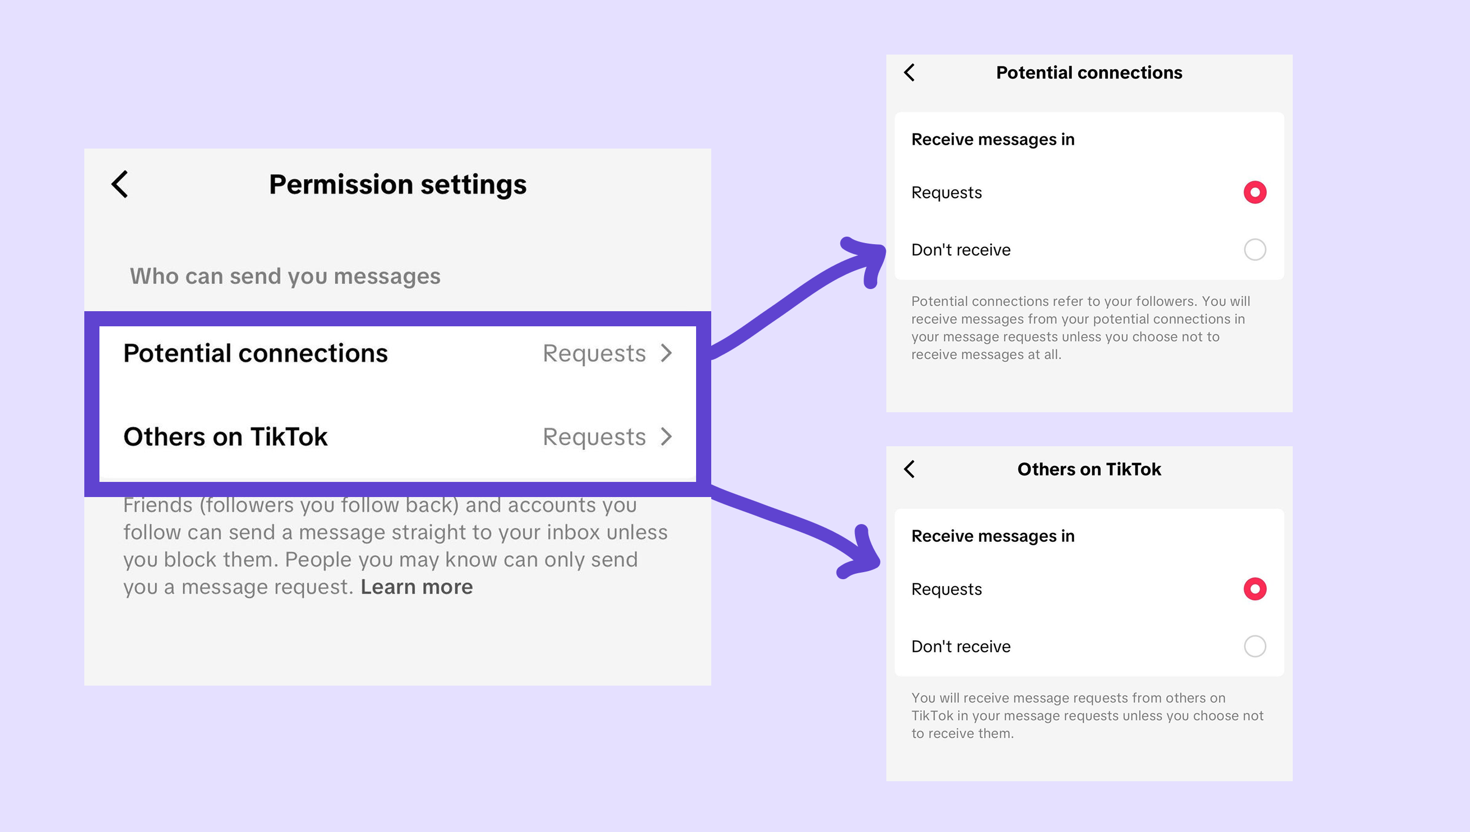
Task: Click the Permission settings title
Action: point(398,185)
